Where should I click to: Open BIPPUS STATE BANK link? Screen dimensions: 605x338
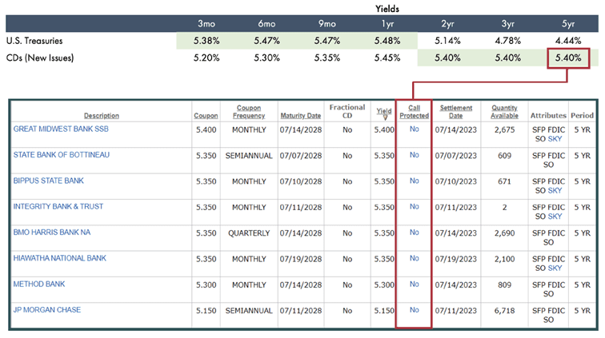pos(49,181)
